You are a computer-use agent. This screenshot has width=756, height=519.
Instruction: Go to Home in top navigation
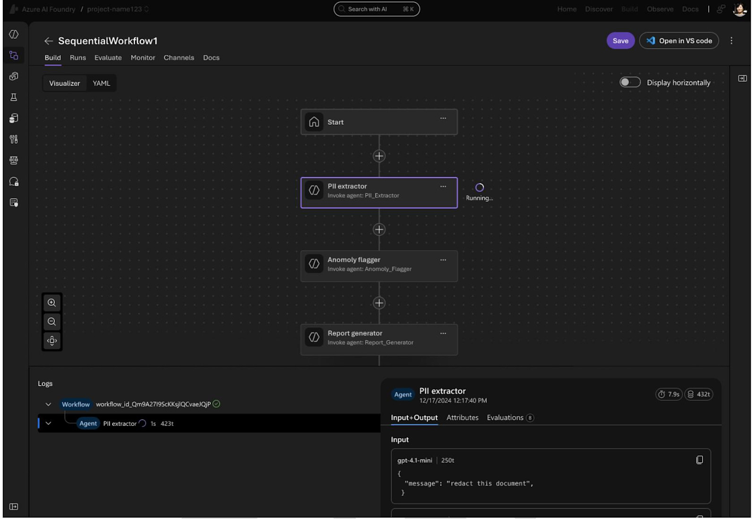coord(567,9)
